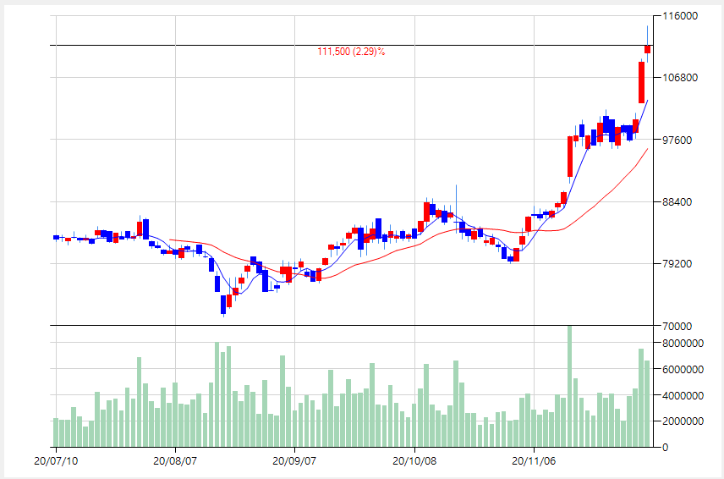Click the 20/11/06 date label
This screenshot has height=479, width=724.
tap(534, 461)
